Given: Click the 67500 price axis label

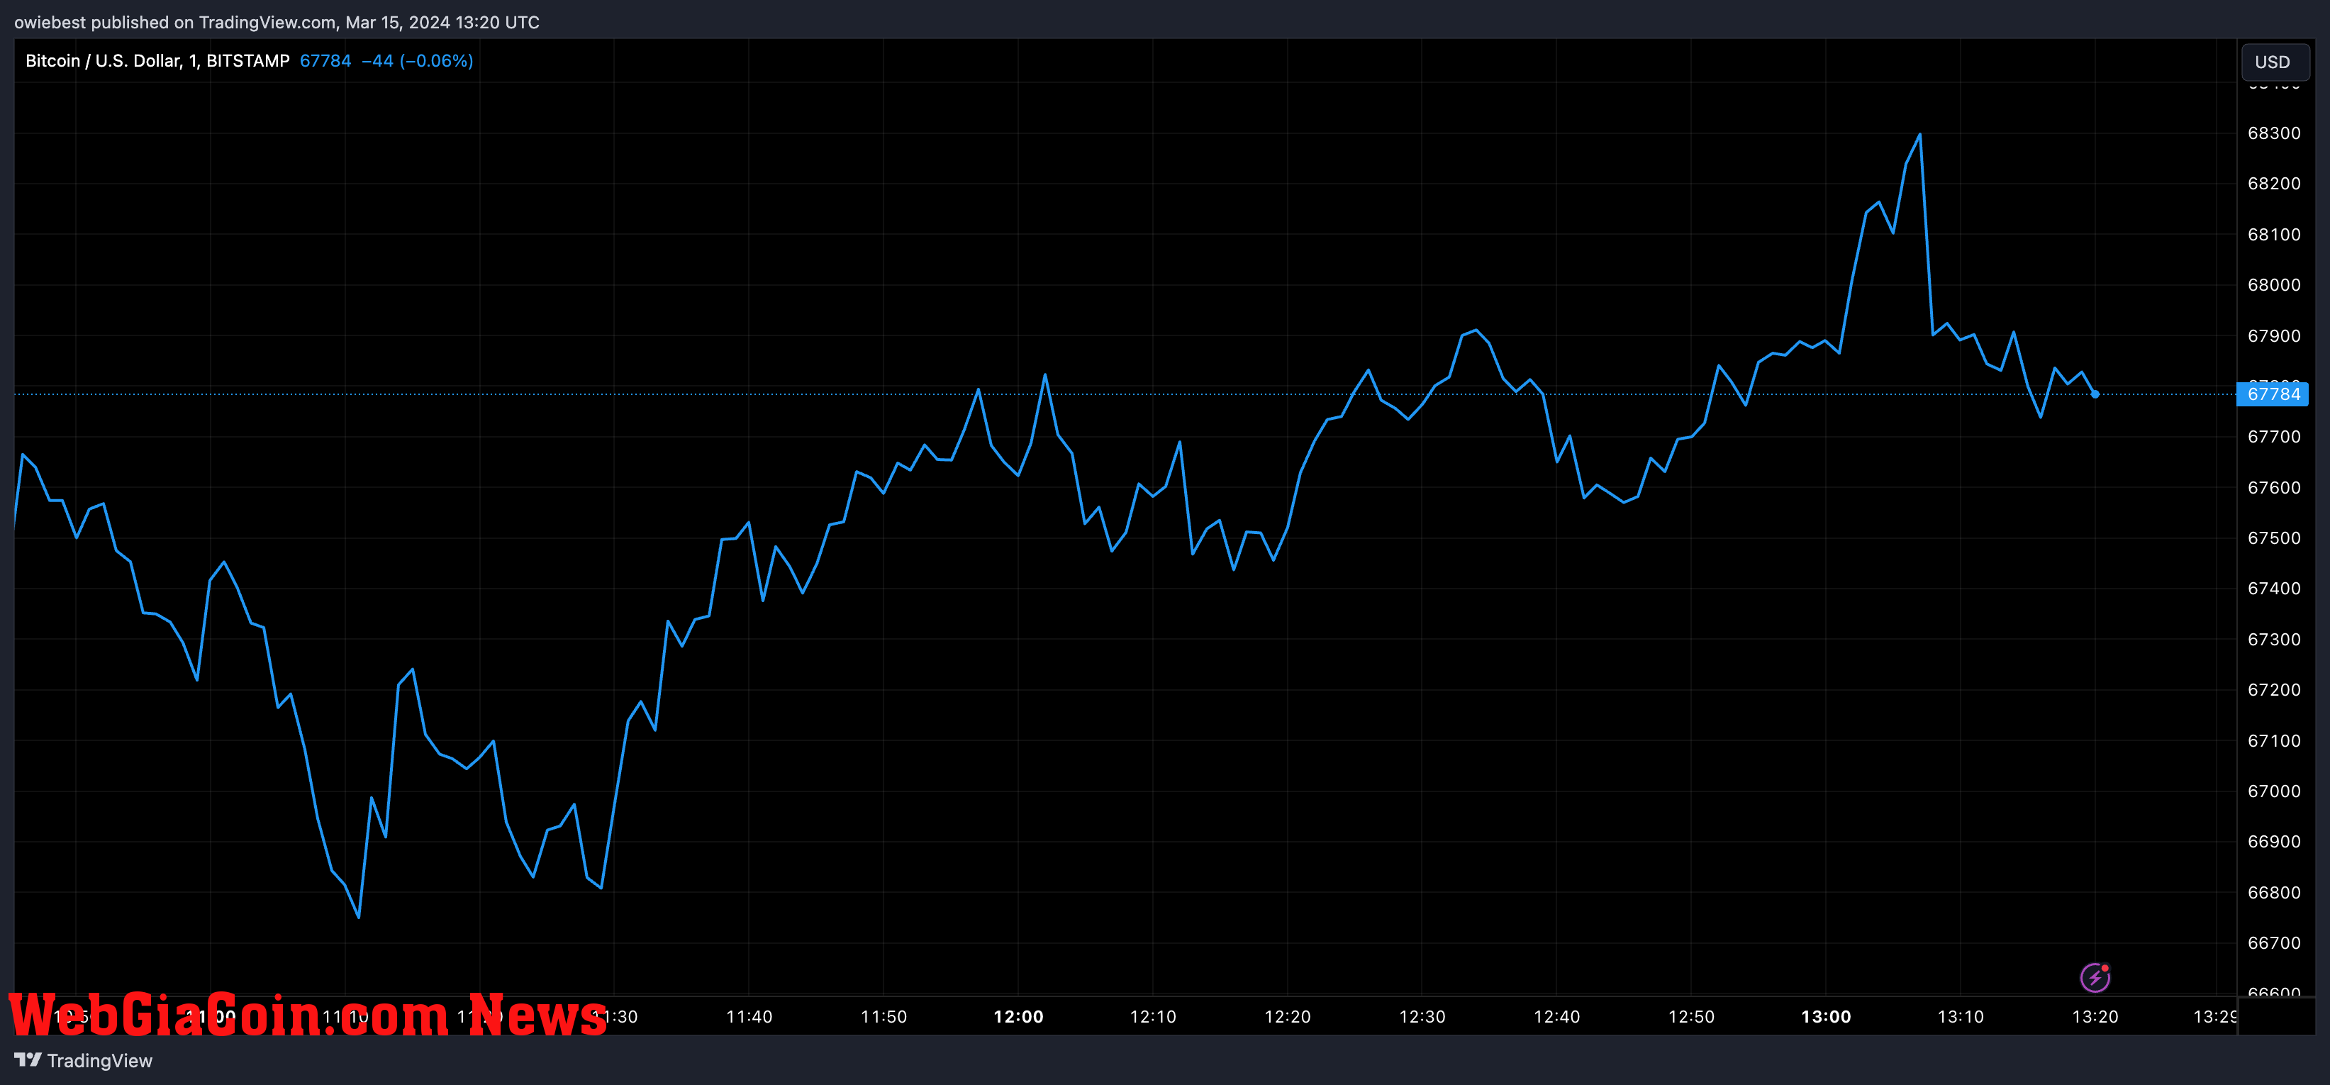Looking at the screenshot, I should coord(2274,538).
